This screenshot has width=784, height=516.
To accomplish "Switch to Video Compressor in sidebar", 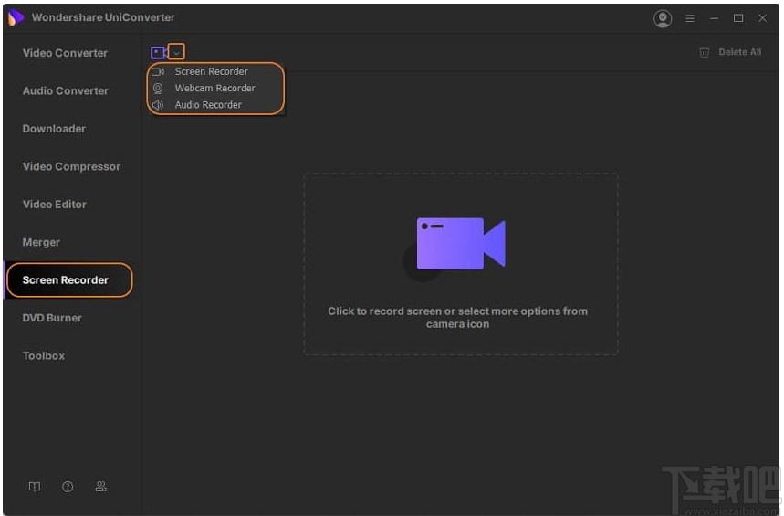I will pyautogui.click(x=71, y=166).
